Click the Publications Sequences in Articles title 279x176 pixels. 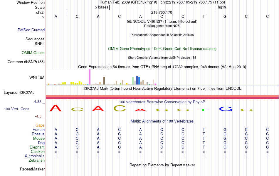(x=162, y=35)
